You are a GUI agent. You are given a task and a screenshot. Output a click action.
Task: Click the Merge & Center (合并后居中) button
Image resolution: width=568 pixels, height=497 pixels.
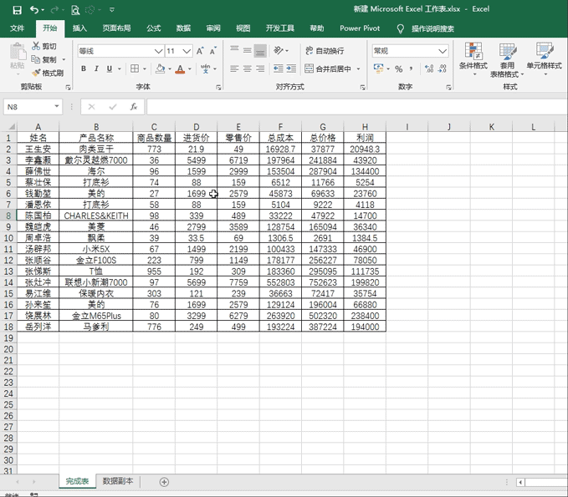328,68
